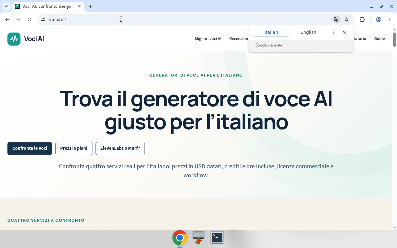Go back to previous page
397x248 pixels.
pos(7,20)
